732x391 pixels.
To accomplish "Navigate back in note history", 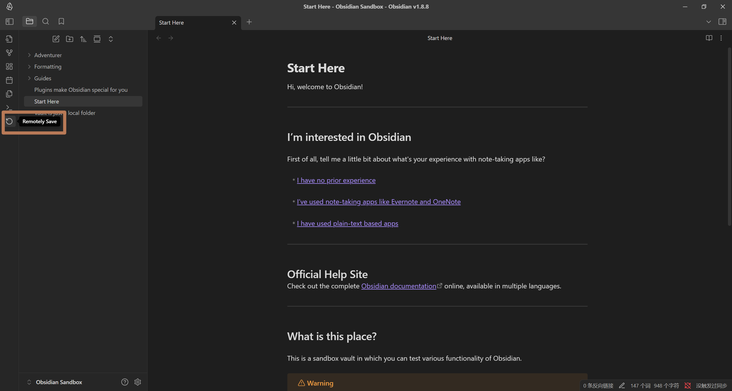I will click(159, 38).
